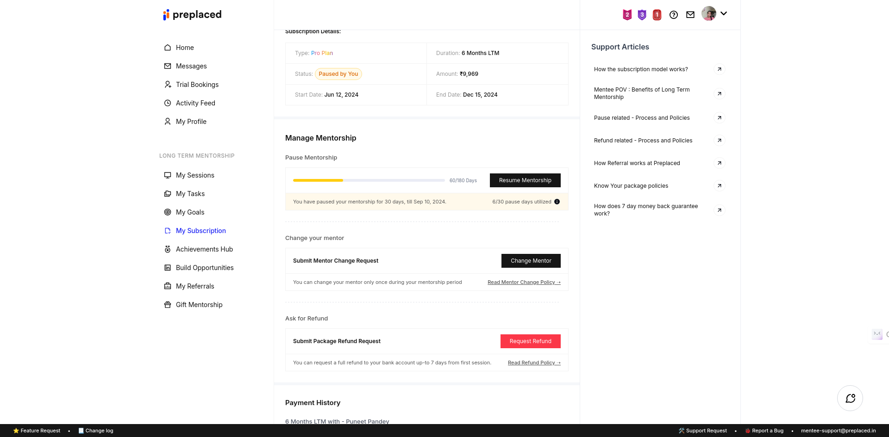889x437 pixels.
Task: Click the pause days progress bar
Action: coord(369,180)
